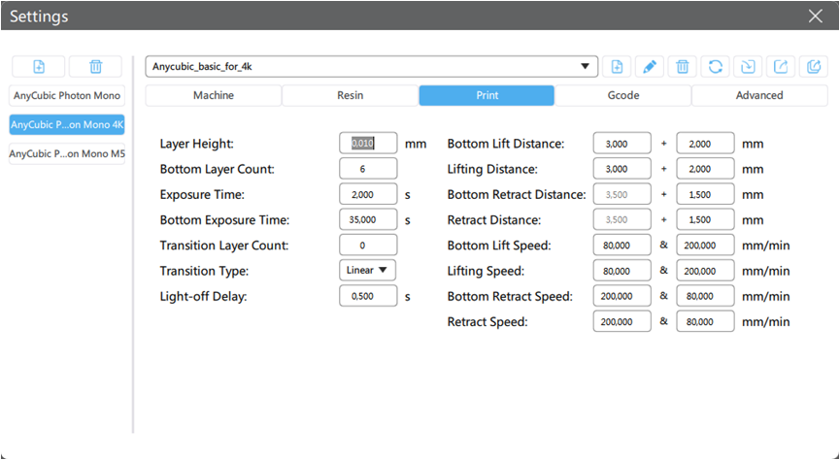Screen dimensions: 840x460
Task: Click second Bottom Retract Distance field
Action: 705,194
